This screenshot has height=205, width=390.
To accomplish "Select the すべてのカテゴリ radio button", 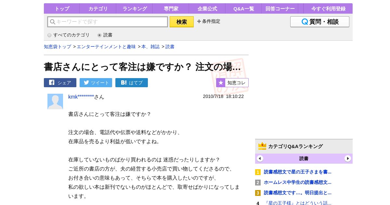I will pos(49,35).
